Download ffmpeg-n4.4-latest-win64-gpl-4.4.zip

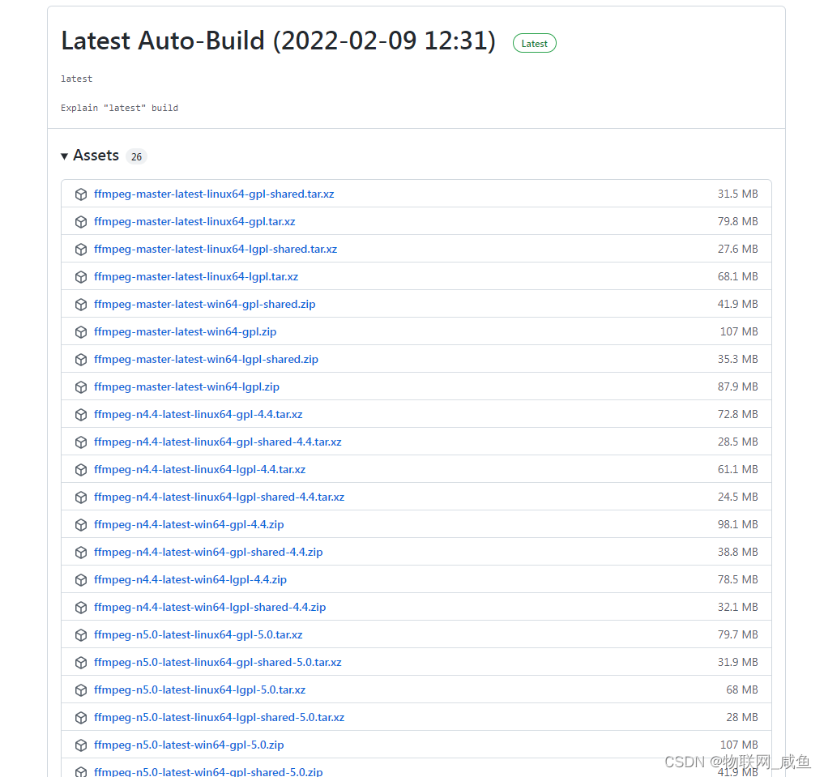point(189,524)
